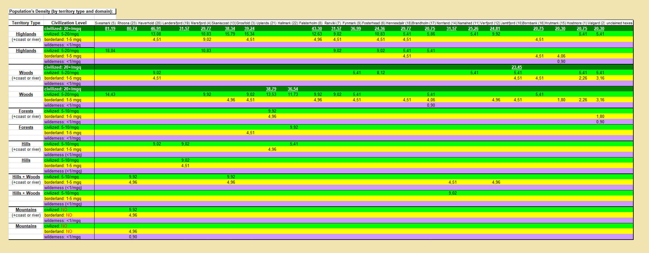Select the "Brandholm (17)" domain header
The width and height of the screenshot is (649, 253).
coord(424,23)
